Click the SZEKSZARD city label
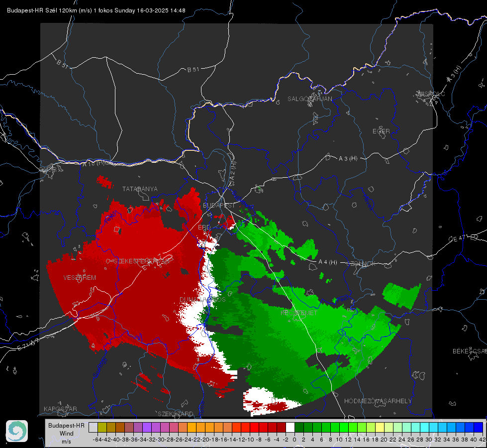Viewport: 487px width, 448px height. (x=176, y=414)
